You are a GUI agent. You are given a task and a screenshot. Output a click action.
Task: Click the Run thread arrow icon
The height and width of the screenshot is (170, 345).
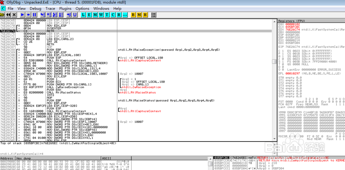click(x=28, y=15)
